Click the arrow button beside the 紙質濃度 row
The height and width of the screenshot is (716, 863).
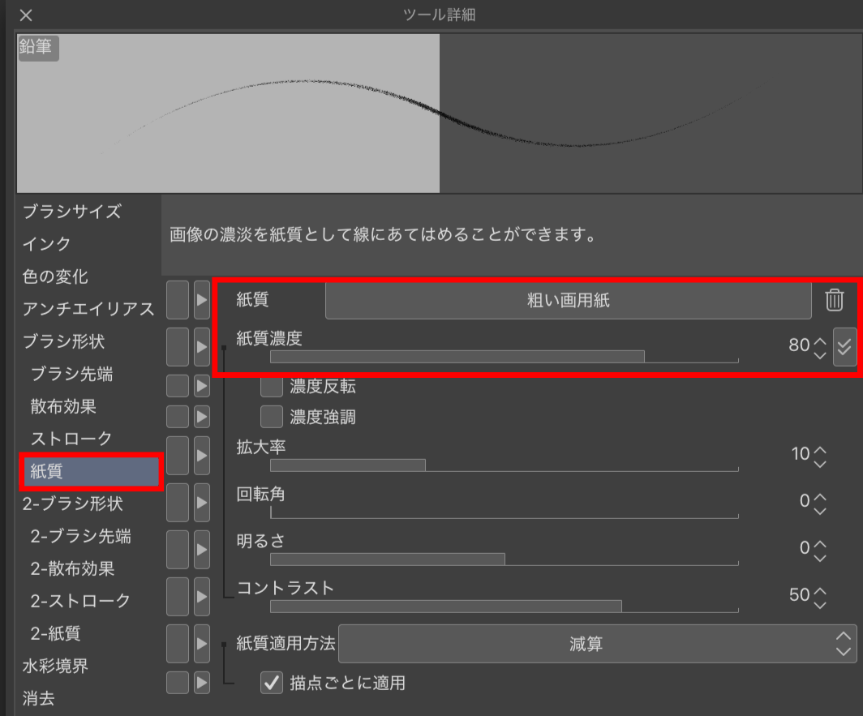coord(201,347)
